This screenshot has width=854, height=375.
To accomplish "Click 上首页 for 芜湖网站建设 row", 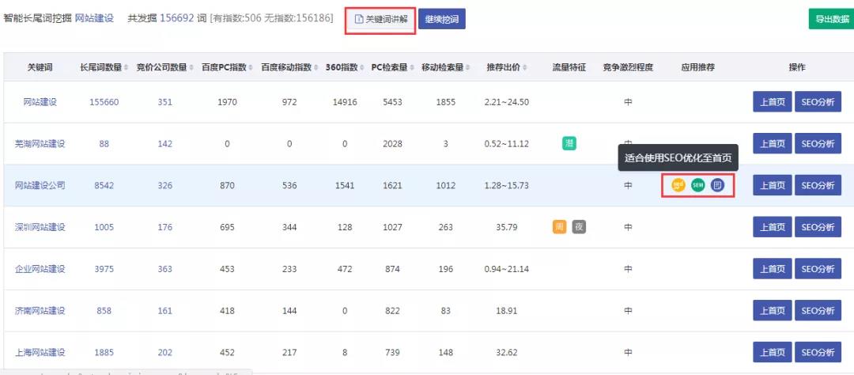I will 772,143.
